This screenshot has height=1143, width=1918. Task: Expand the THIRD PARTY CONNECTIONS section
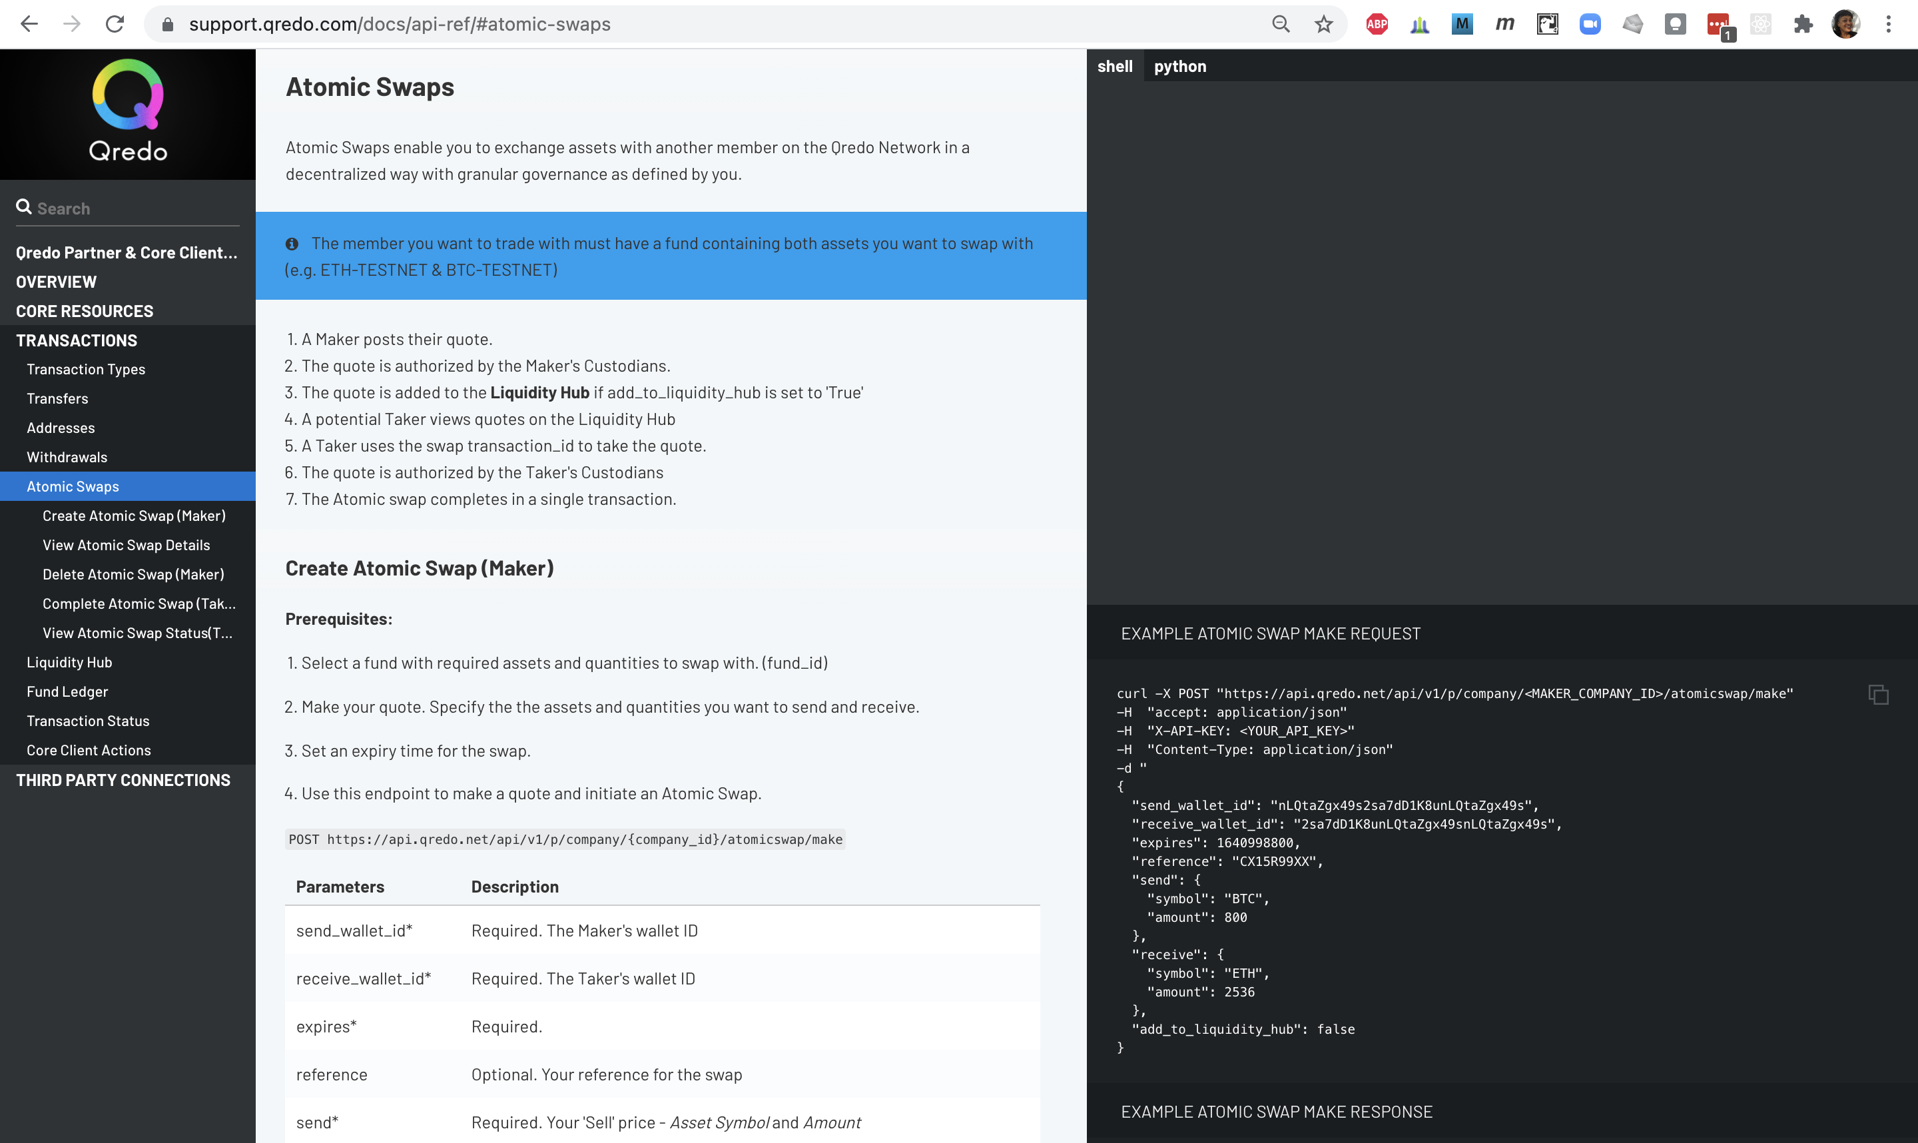pos(123,779)
